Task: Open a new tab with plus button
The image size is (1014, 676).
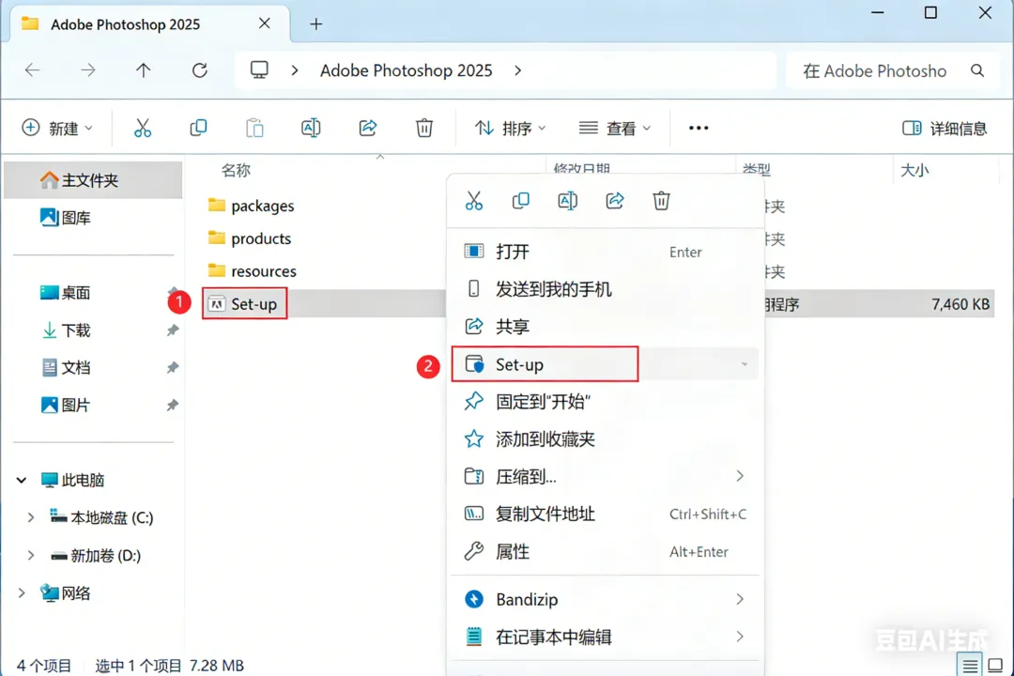Action: [x=315, y=23]
